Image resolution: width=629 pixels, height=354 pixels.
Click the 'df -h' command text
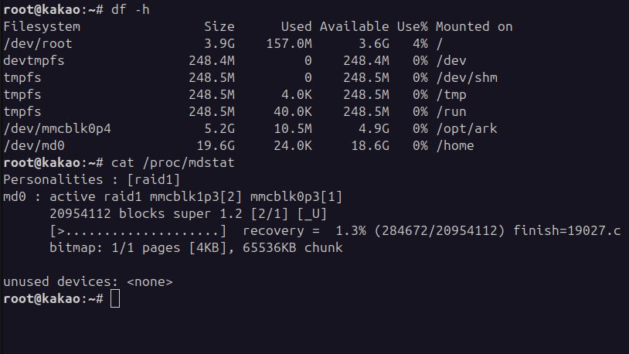tap(131, 9)
